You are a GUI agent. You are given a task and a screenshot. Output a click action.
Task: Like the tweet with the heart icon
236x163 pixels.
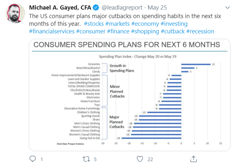pos(140,159)
